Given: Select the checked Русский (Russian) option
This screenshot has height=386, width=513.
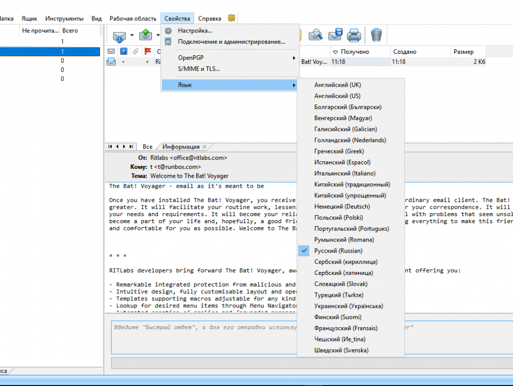Looking at the screenshot, I should (x=351, y=251).
